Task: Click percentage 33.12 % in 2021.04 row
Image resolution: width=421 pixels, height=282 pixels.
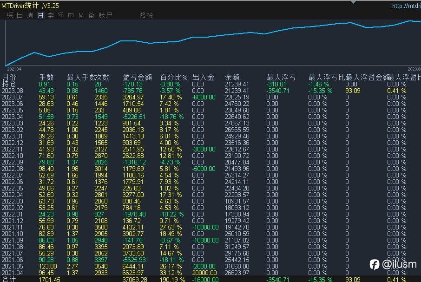Action: coord(171,273)
